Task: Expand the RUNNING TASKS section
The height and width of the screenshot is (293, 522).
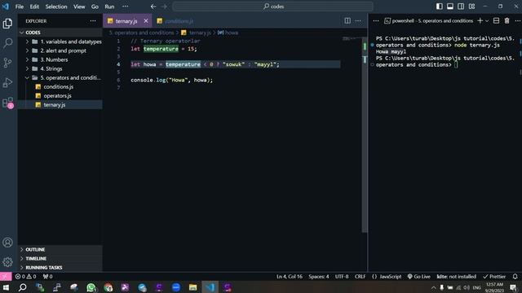Action: tap(60, 268)
